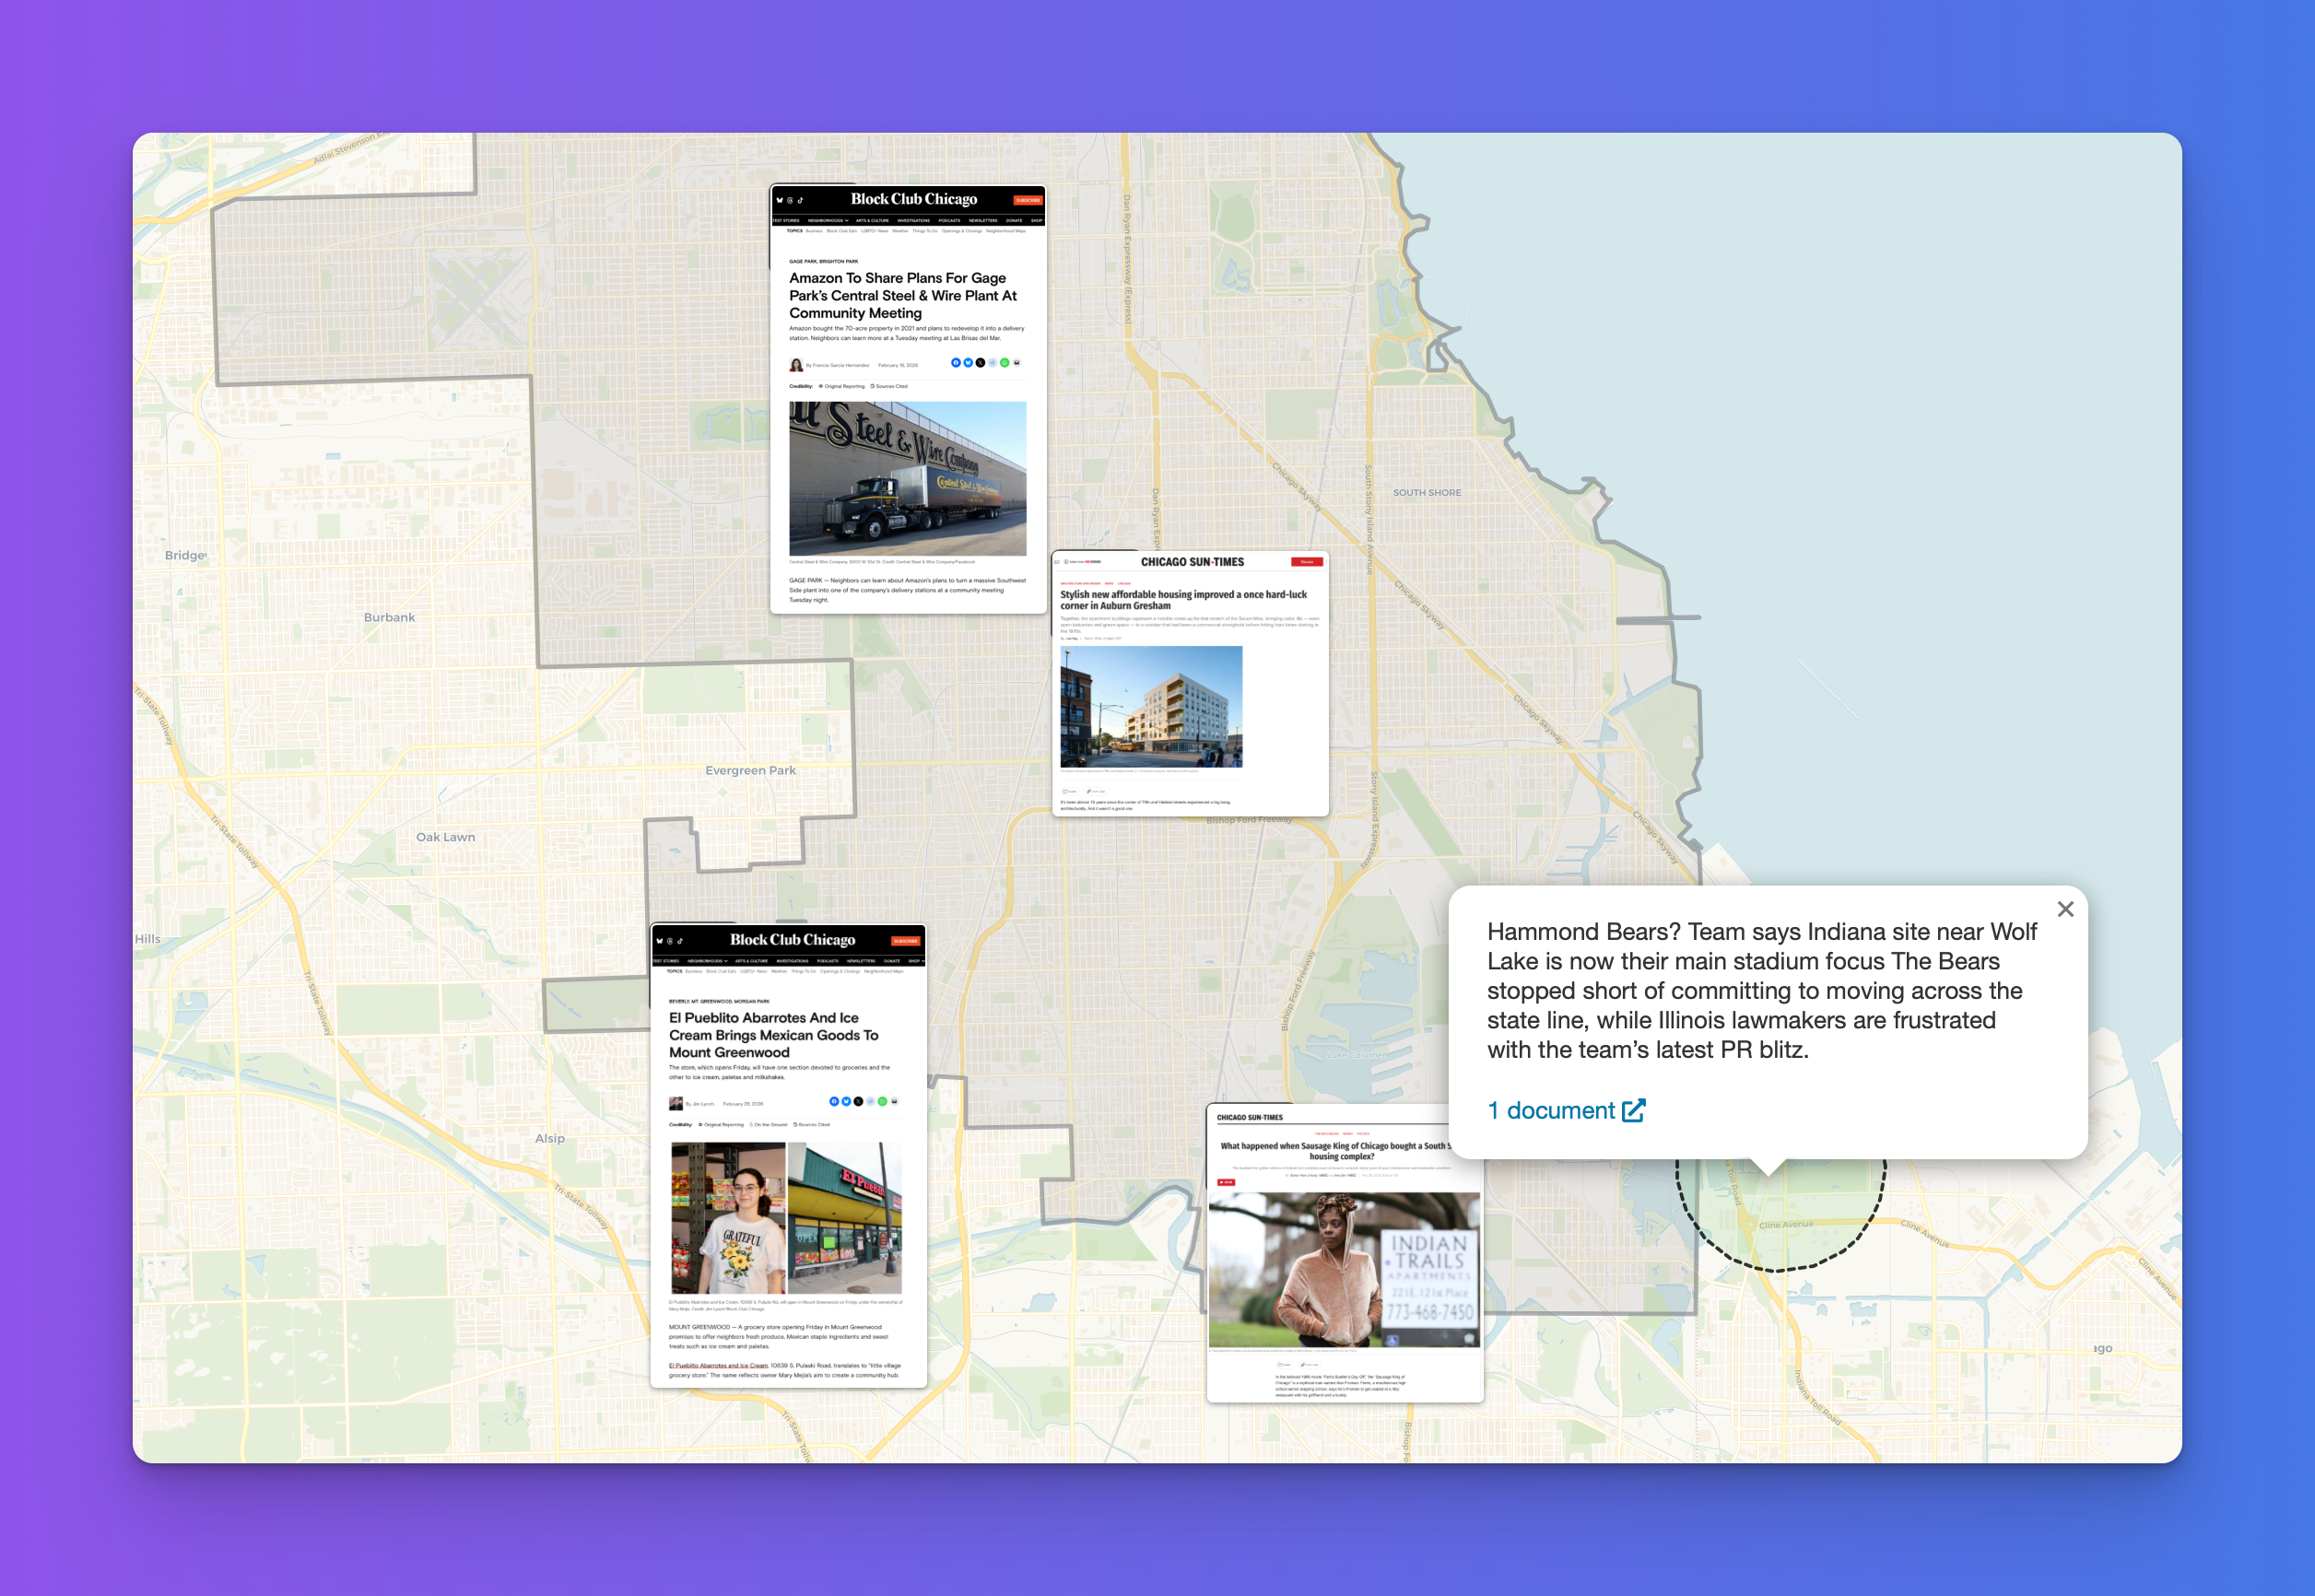Open the hamburger menu on the Sun-Times article
2315x1596 pixels.
pos(1057,562)
